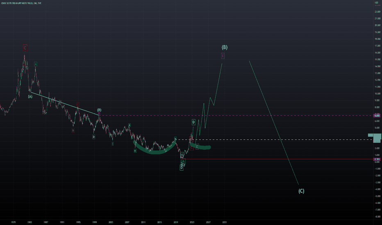The height and width of the screenshot is (225, 382).
Task: Select the red C label at 1981 peak
Action: click(25, 48)
